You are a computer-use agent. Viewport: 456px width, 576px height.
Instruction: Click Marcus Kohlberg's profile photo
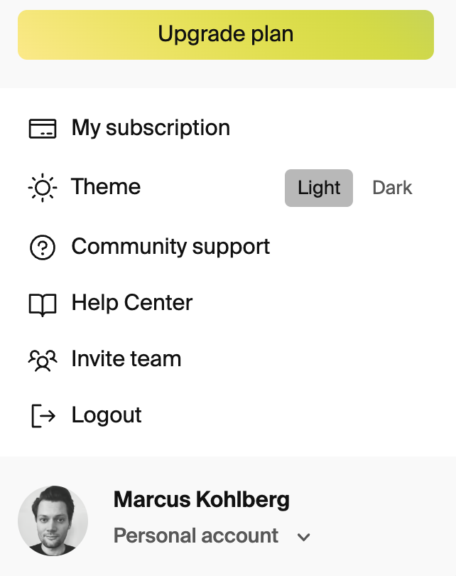[53, 521]
